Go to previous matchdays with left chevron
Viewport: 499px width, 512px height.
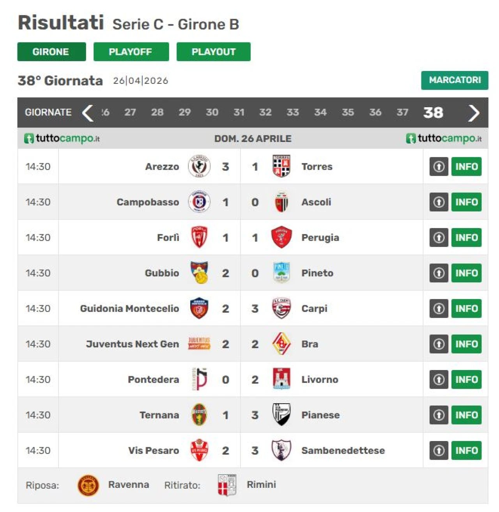point(88,113)
